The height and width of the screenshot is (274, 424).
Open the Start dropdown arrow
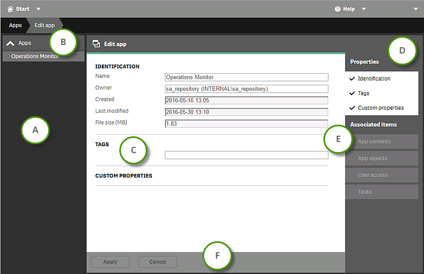coord(38,9)
